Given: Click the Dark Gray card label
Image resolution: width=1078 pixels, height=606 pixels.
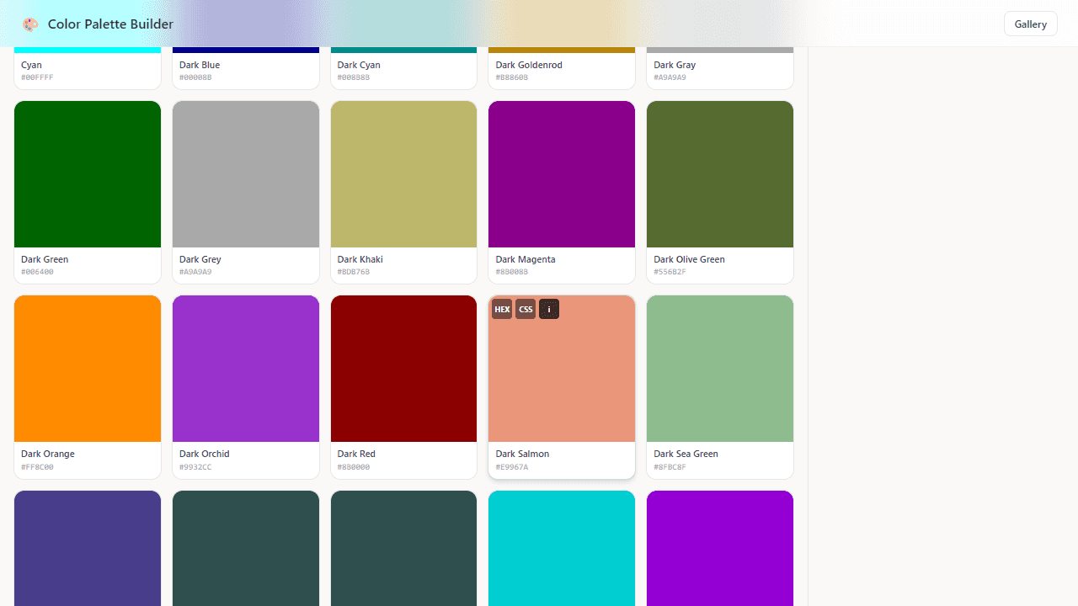Looking at the screenshot, I should [x=675, y=65].
